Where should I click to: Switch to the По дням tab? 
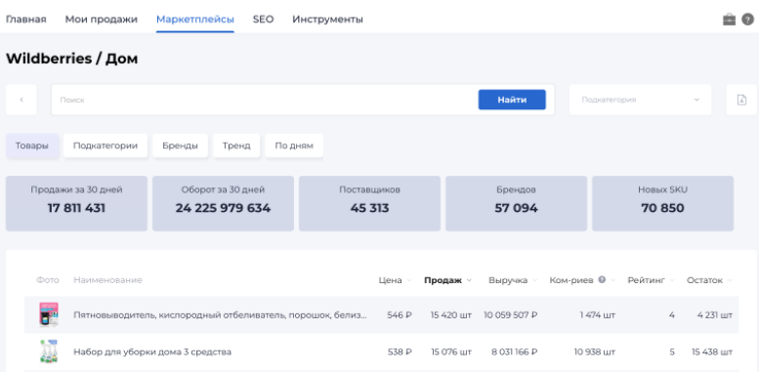tap(294, 145)
